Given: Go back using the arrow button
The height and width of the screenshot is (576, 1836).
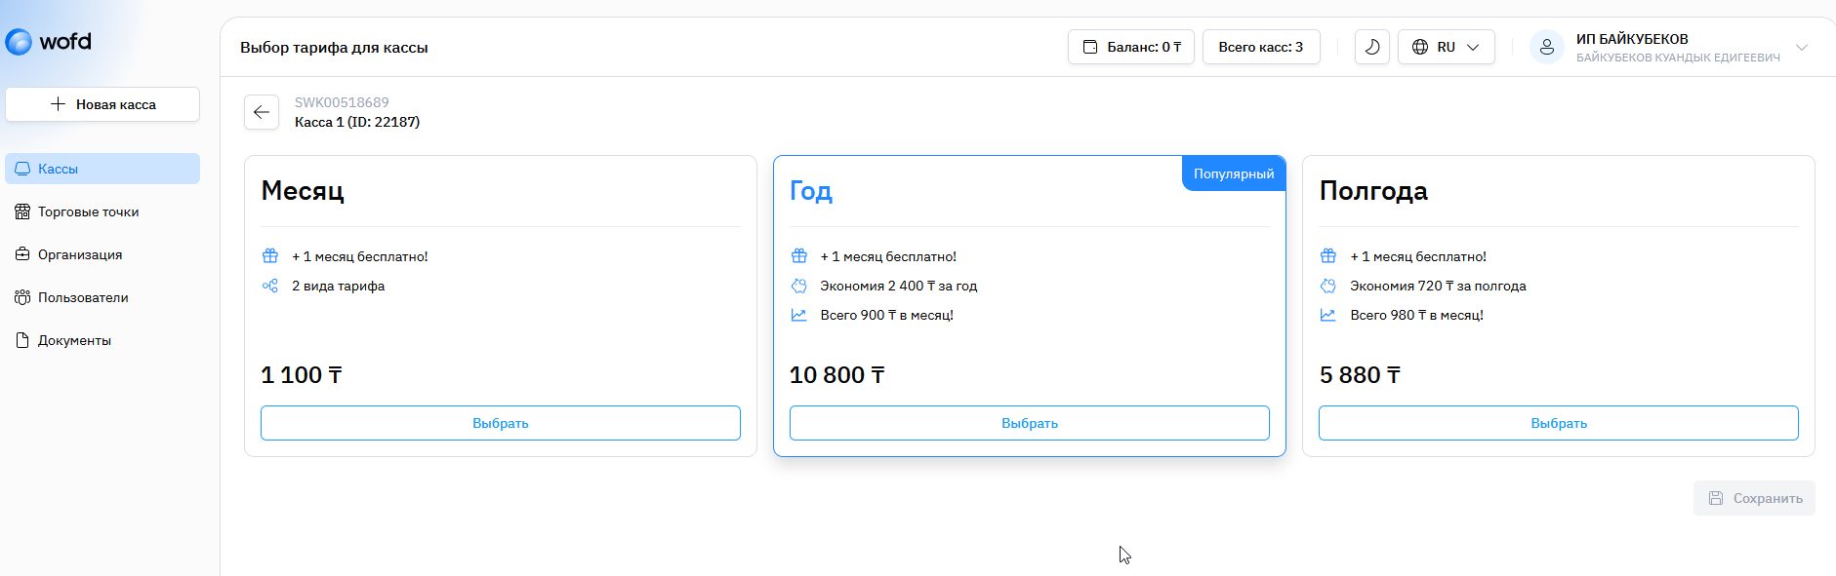Looking at the screenshot, I should pyautogui.click(x=262, y=112).
